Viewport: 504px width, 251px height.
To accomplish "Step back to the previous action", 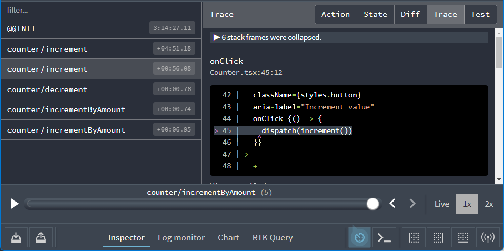I will (392, 204).
